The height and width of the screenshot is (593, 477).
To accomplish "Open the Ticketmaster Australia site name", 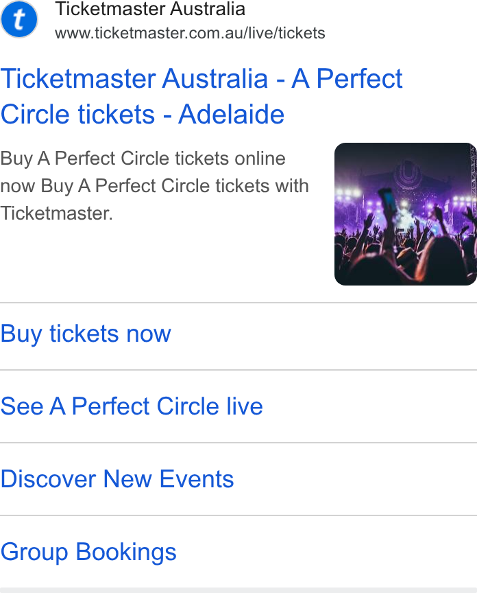I will pyautogui.click(x=150, y=9).
